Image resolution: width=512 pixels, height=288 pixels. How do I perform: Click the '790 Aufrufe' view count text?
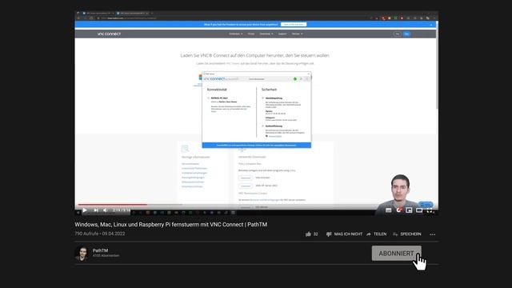tap(86, 234)
